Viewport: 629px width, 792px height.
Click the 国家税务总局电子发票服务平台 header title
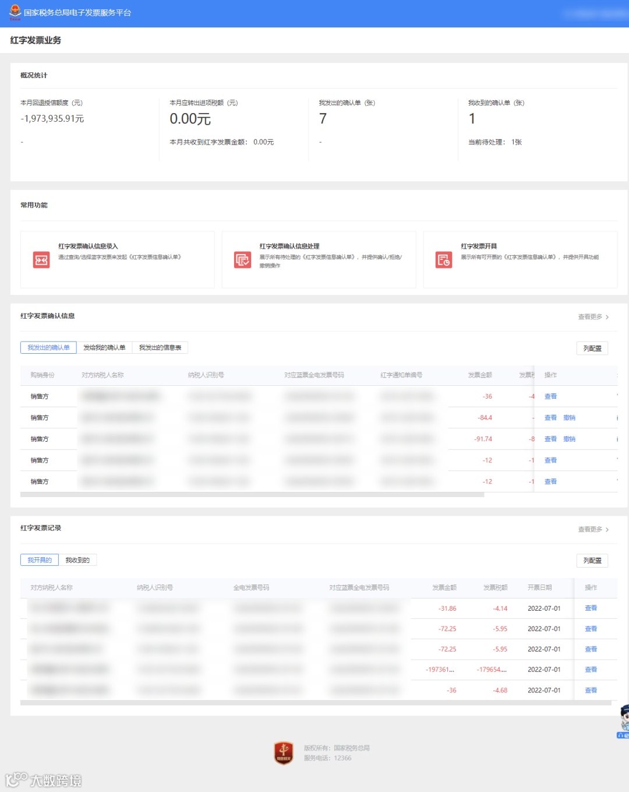coord(77,12)
